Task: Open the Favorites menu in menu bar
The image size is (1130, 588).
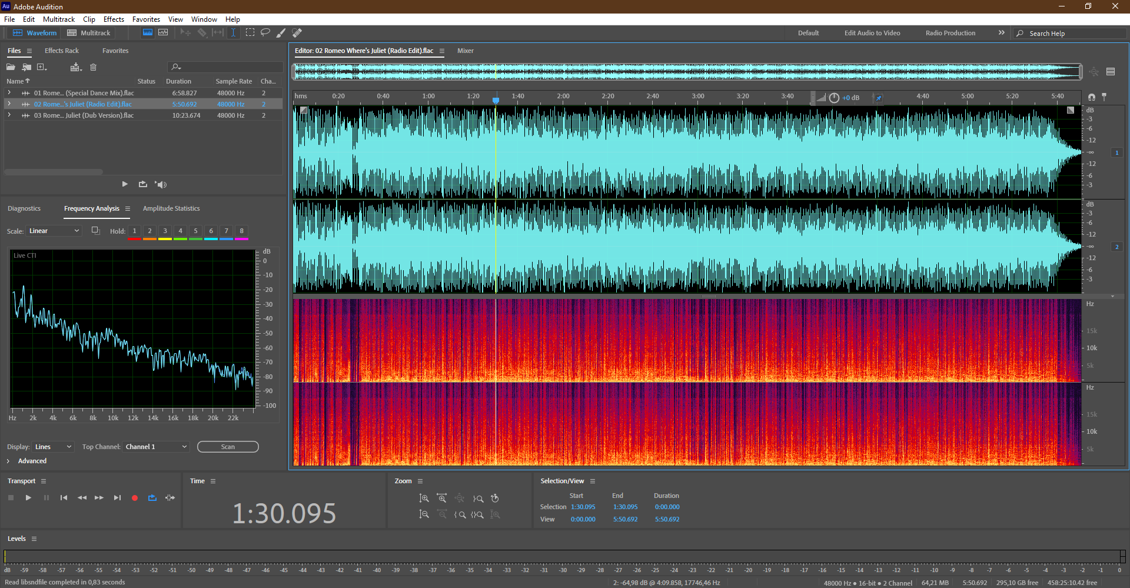Action: tap(146, 19)
